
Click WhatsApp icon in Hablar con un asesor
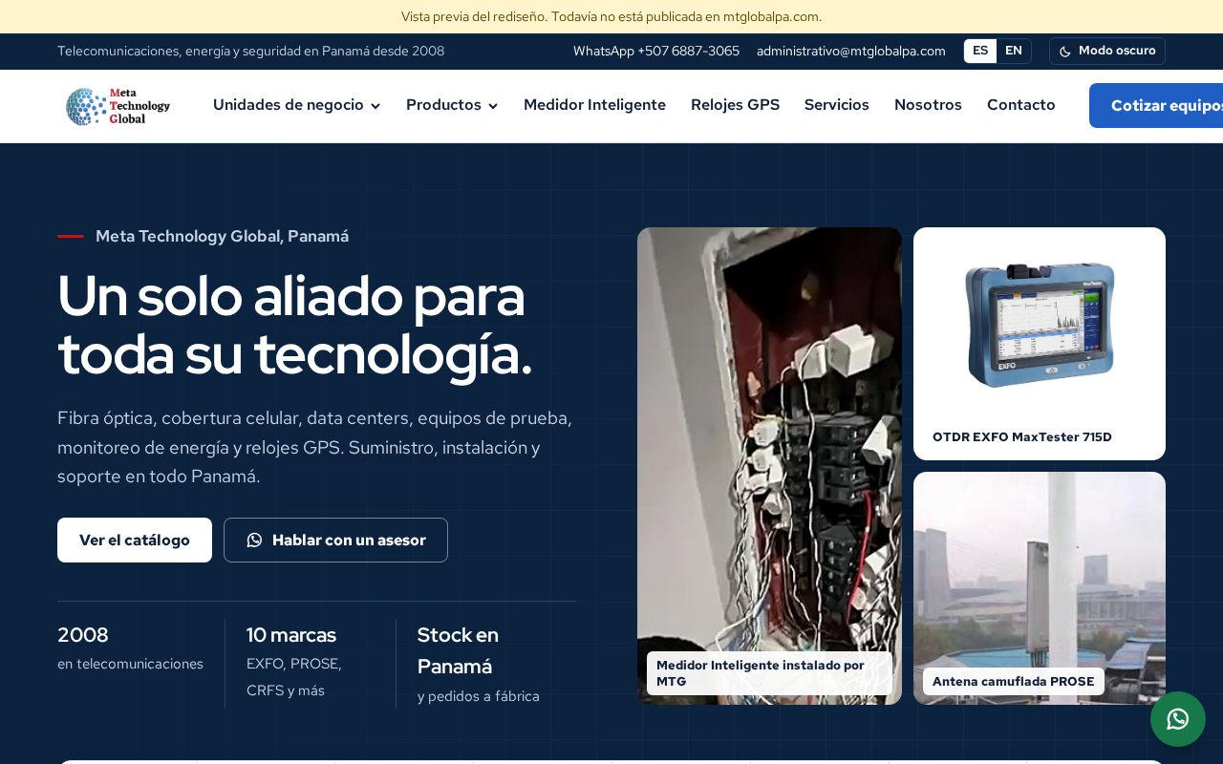pos(254,541)
